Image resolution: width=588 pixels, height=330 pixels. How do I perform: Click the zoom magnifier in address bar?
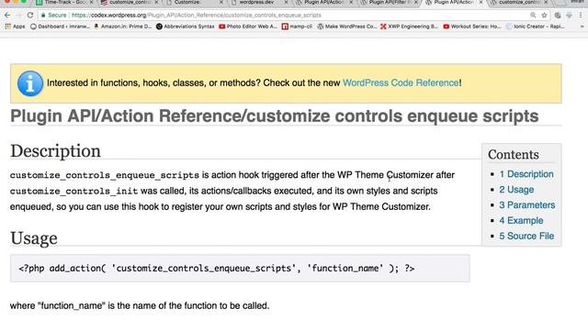click(x=533, y=16)
